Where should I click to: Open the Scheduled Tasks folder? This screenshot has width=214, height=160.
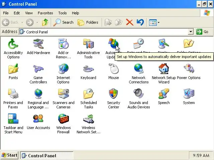click(88, 94)
